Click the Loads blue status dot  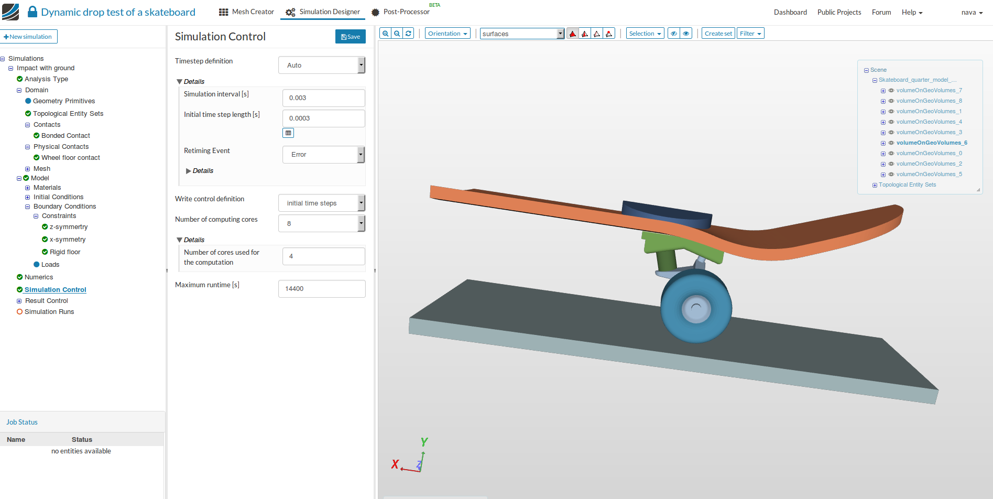pos(37,265)
